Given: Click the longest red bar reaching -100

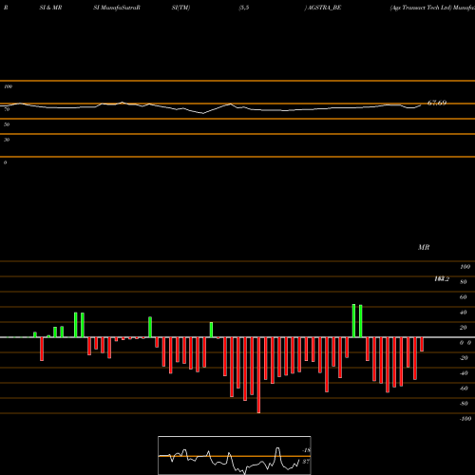Looking at the screenshot, I should (x=258, y=375).
